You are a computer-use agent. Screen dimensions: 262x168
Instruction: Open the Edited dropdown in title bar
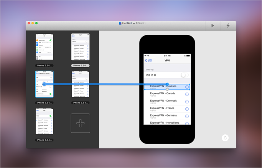click(x=141, y=23)
